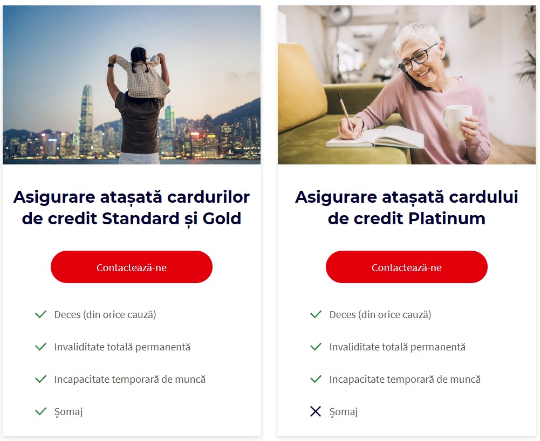
Task: Click green checkmark beside Șomaj in Standard card
Action: pyautogui.click(x=40, y=411)
